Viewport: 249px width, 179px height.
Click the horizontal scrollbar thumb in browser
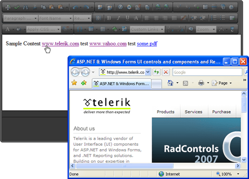coord(124,166)
